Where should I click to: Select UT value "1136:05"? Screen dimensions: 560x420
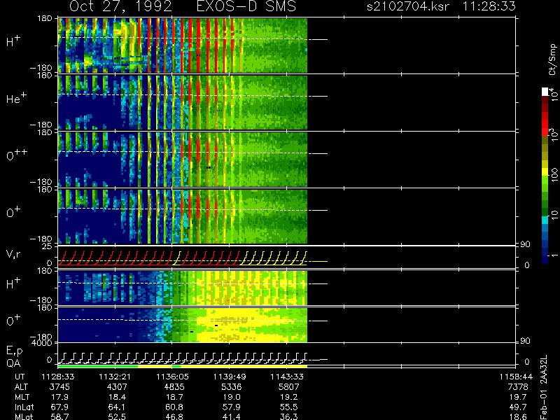coord(172,377)
